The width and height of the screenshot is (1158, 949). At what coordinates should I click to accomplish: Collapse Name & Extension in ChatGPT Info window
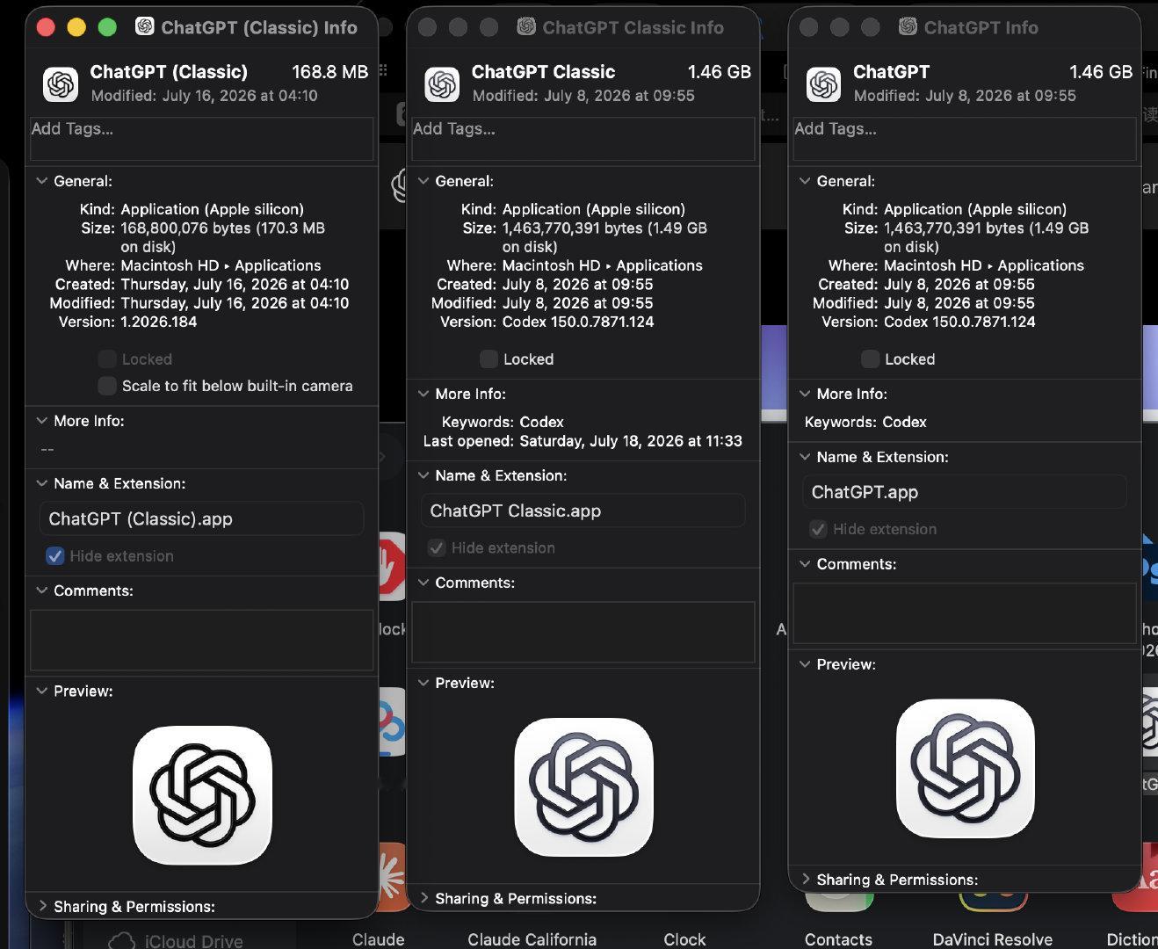point(804,457)
